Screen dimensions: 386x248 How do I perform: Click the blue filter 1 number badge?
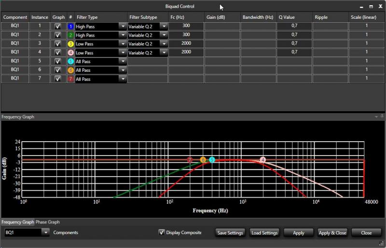(70, 26)
